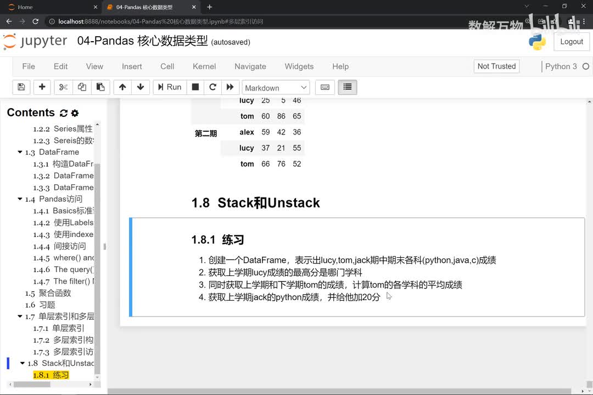Click kernel idle indicator circle

tap(586, 66)
